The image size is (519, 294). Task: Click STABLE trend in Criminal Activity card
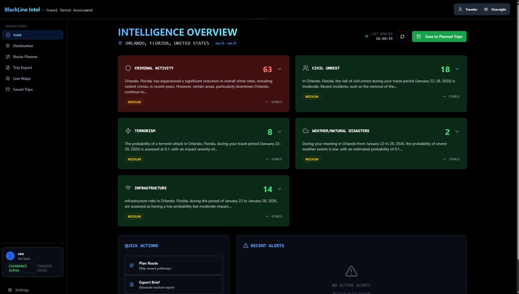click(x=274, y=102)
